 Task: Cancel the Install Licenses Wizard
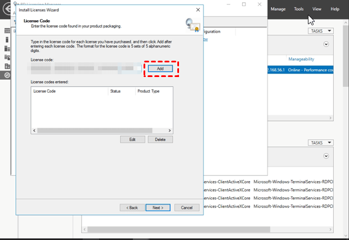186,207
